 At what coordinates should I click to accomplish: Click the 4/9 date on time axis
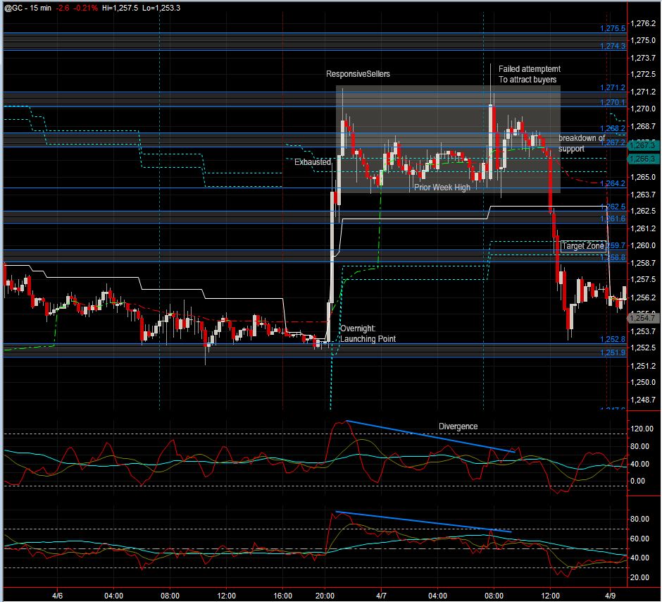click(x=610, y=596)
